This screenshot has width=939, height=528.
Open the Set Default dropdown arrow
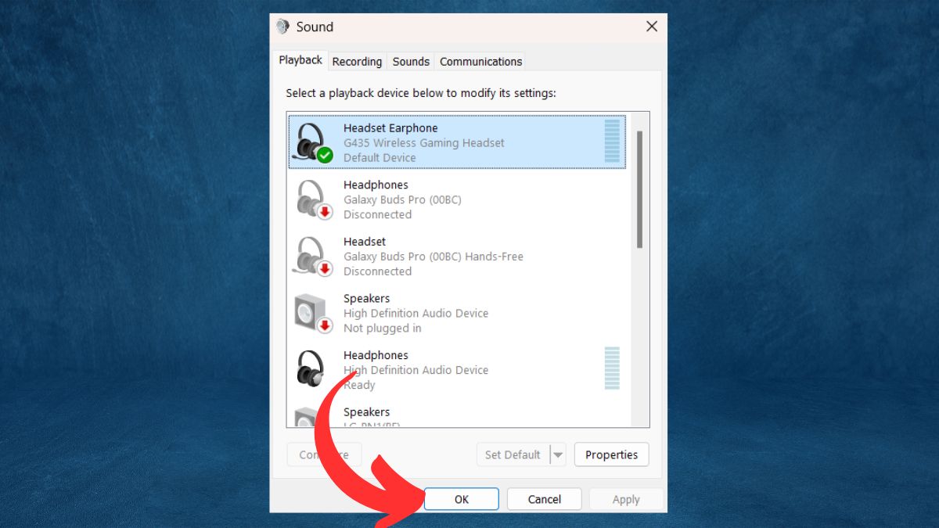click(x=557, y=454)
